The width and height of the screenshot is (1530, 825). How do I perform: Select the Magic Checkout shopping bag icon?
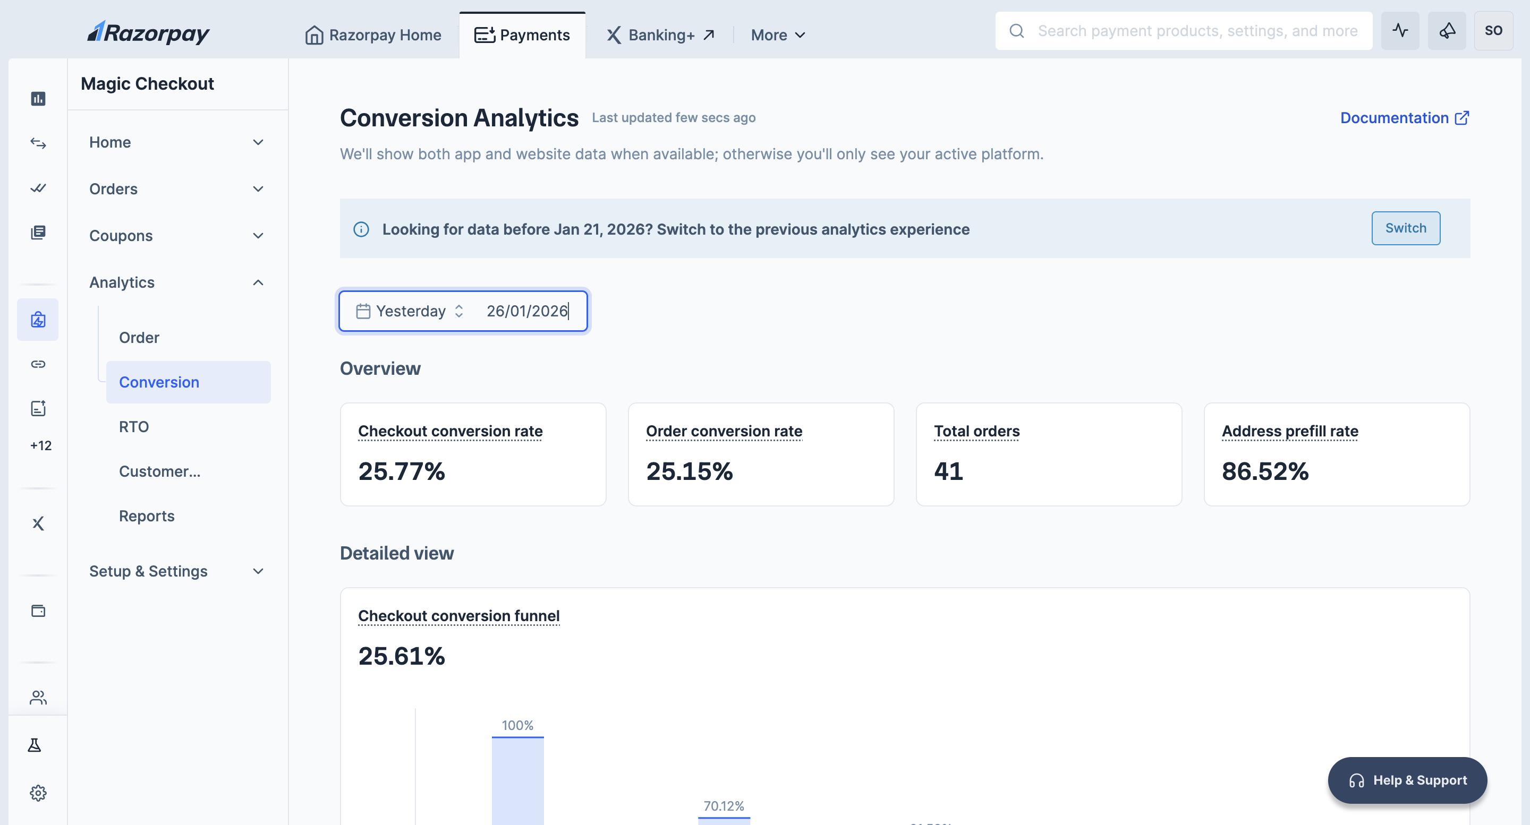click(38, 319)
